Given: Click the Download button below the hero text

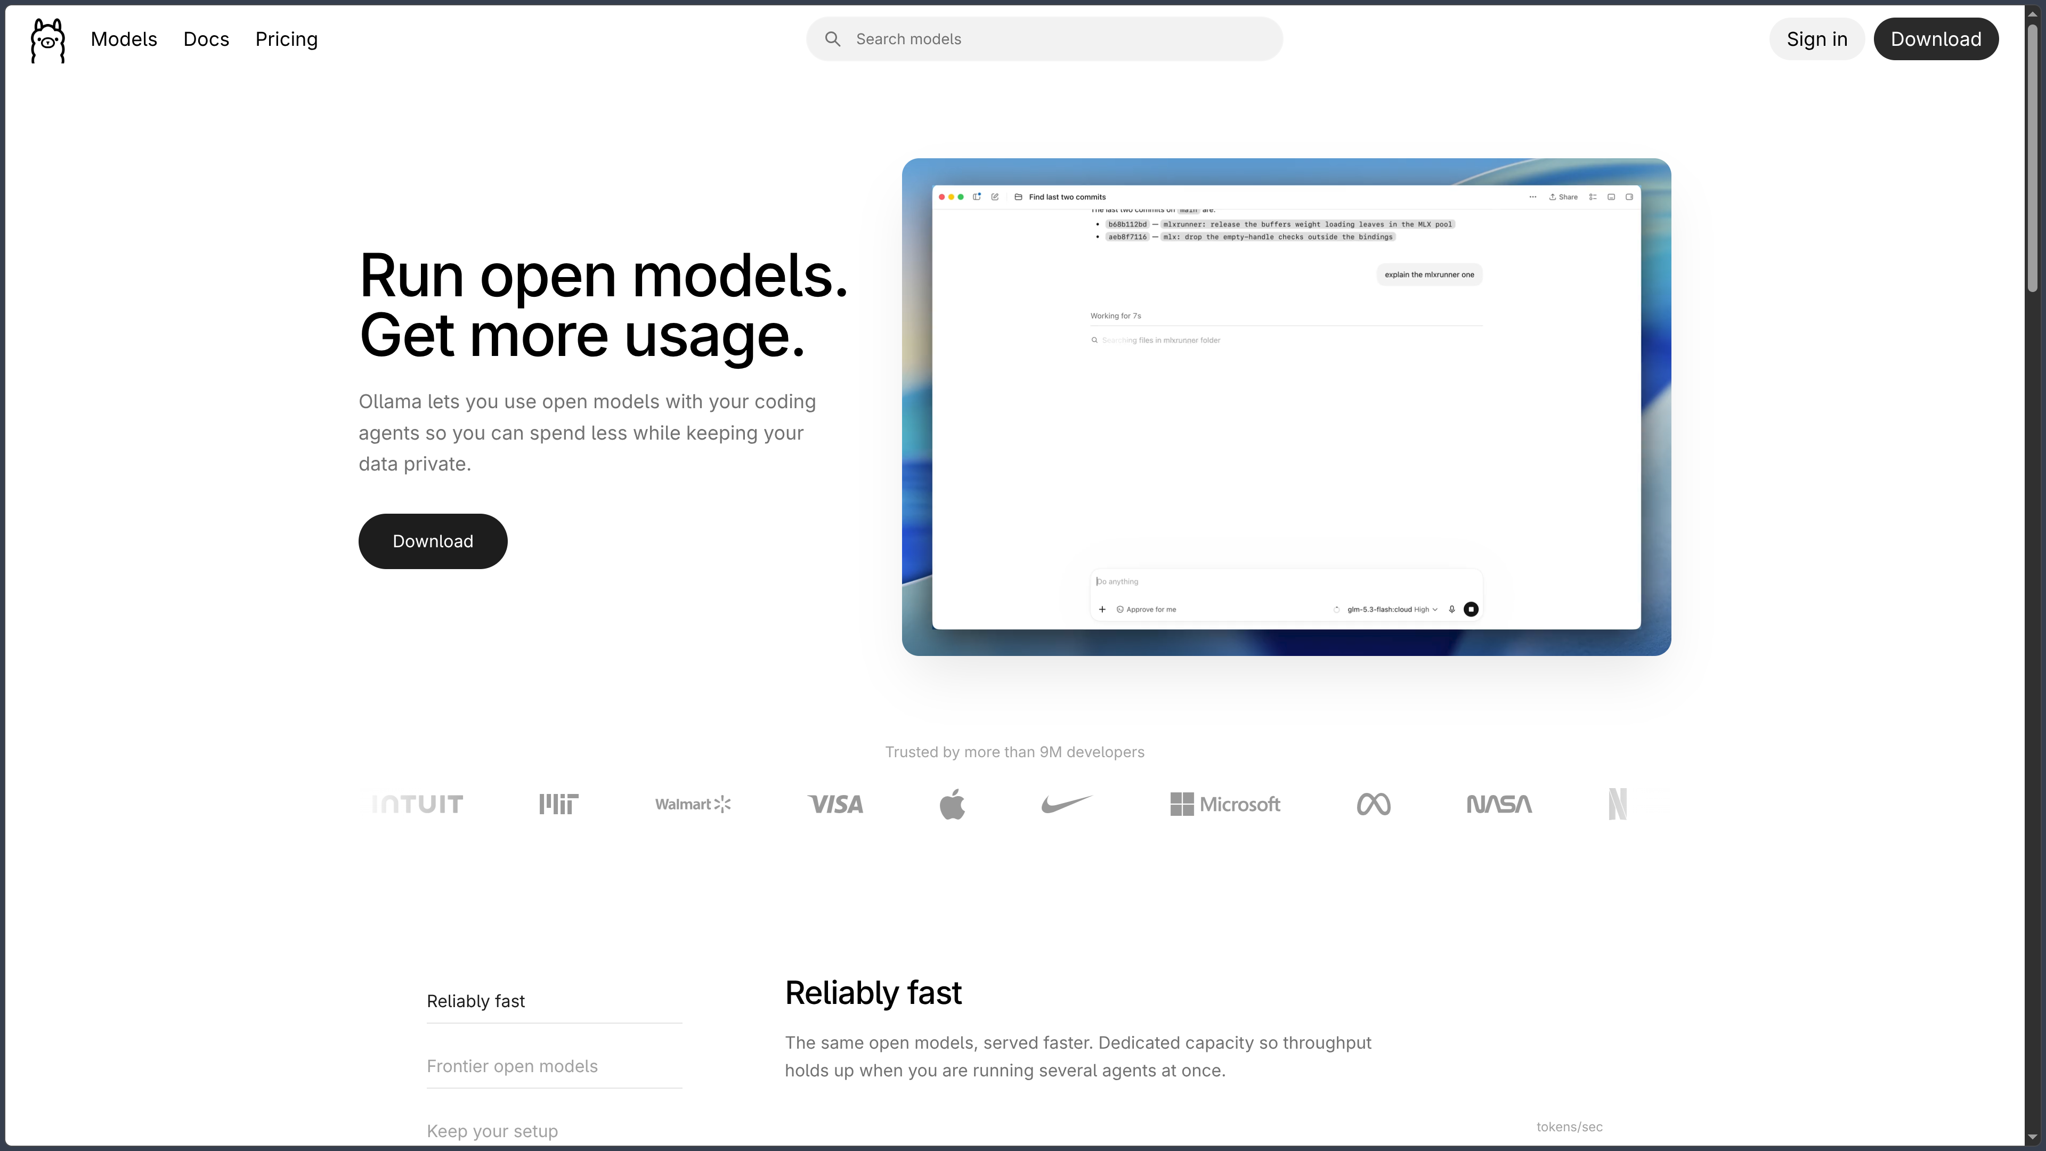Looking at the screenshot, I should pos(433,541).
